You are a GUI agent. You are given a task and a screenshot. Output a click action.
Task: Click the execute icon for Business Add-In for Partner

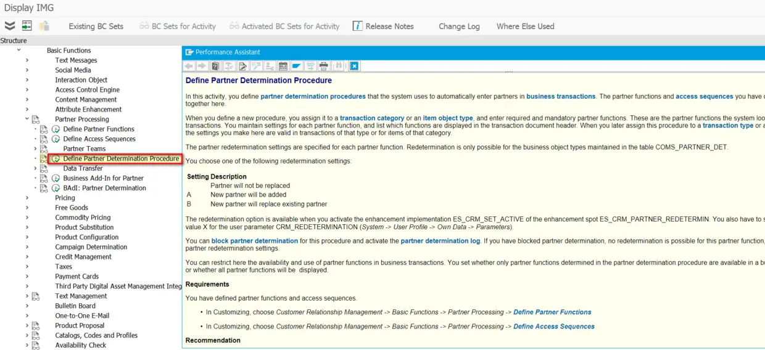56,178
